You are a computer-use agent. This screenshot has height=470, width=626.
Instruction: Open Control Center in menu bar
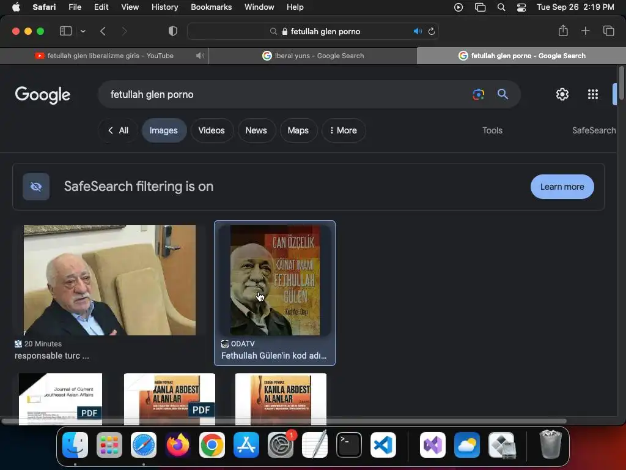[x=521, y=7]
